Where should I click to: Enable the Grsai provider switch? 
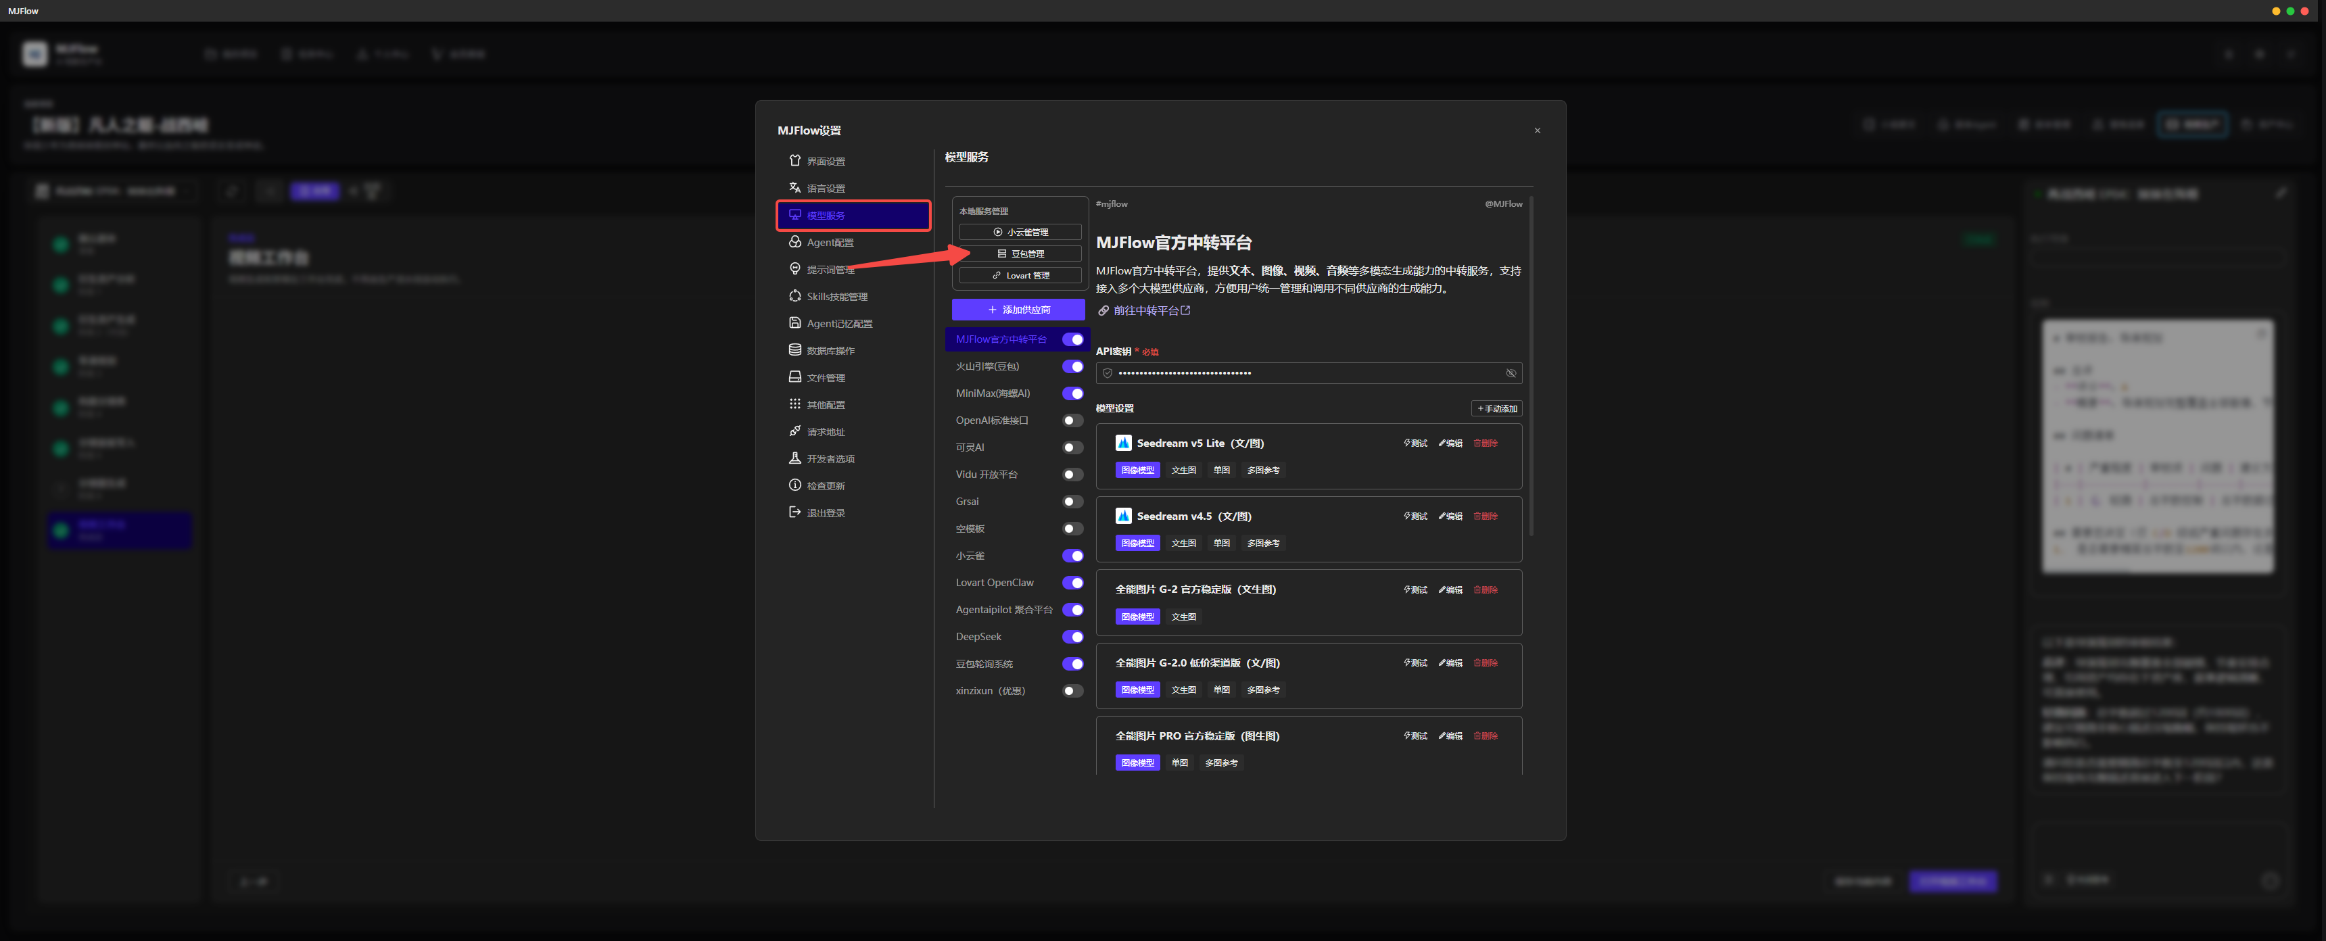point(1072,502)
